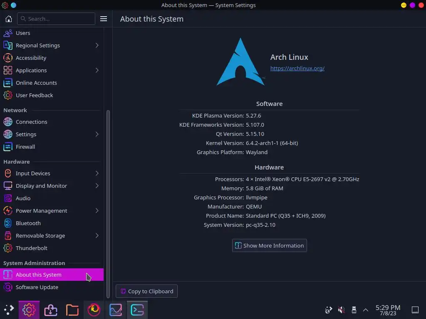The image size is (426, 319).
Task: Click the Memory 5.8 GiB of RAM text
Action: tap(264, 189)
